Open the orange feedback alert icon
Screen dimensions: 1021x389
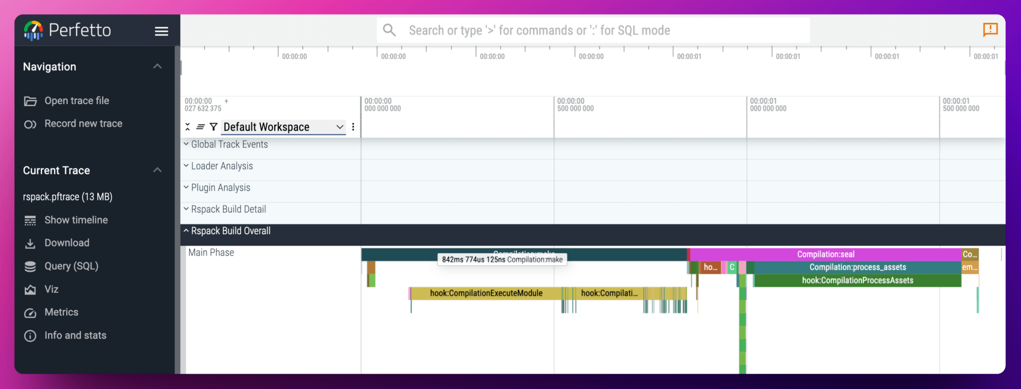click(990, 30)
